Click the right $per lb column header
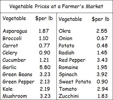 coord(100,19)
